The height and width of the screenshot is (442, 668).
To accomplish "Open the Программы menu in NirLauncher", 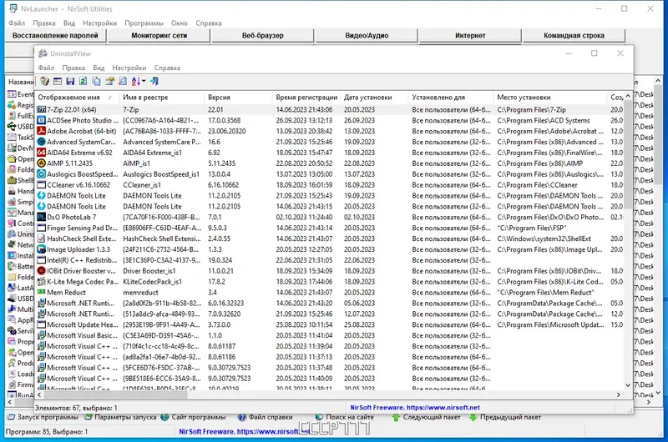I will [x=144, y=23].
